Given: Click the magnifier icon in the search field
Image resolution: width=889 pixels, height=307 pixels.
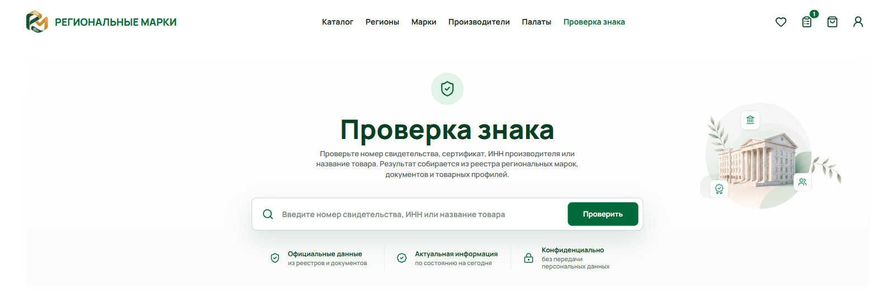Looking at the screenshot, I should 268,214.
